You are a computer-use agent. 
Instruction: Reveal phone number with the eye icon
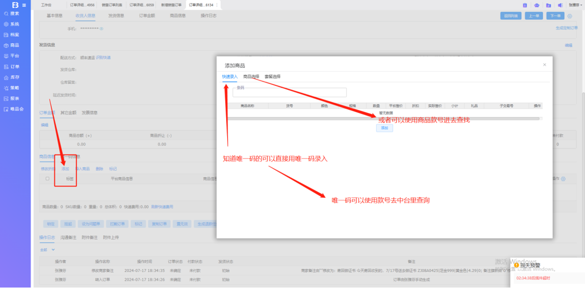[x=101, y=29]
